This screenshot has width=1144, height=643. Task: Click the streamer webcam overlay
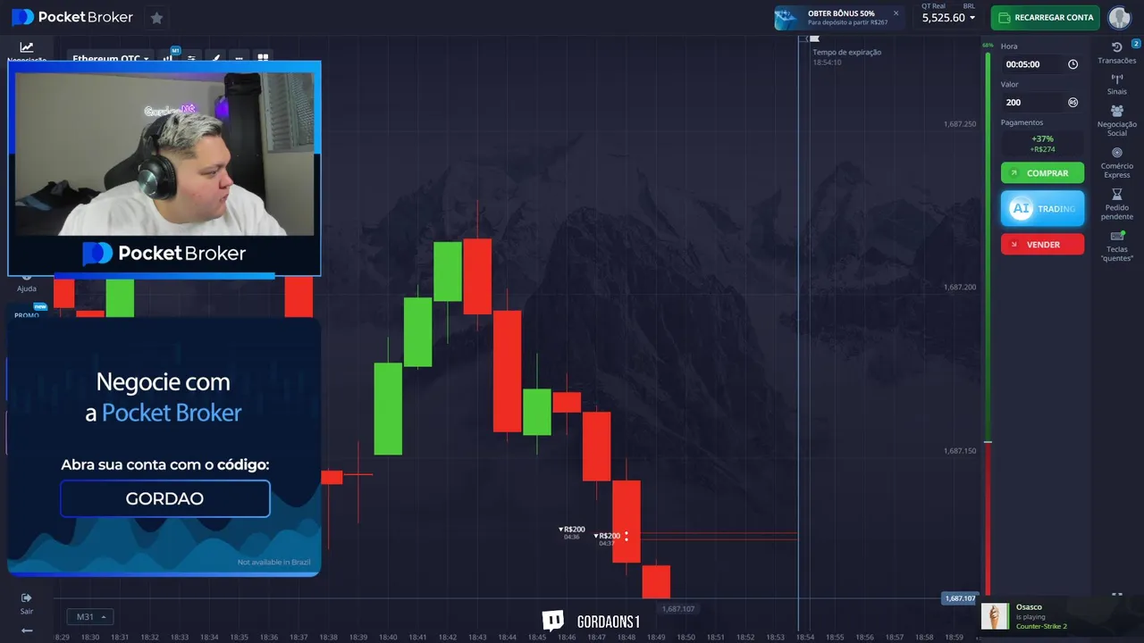pyautogui.click(x=164, y=154)
